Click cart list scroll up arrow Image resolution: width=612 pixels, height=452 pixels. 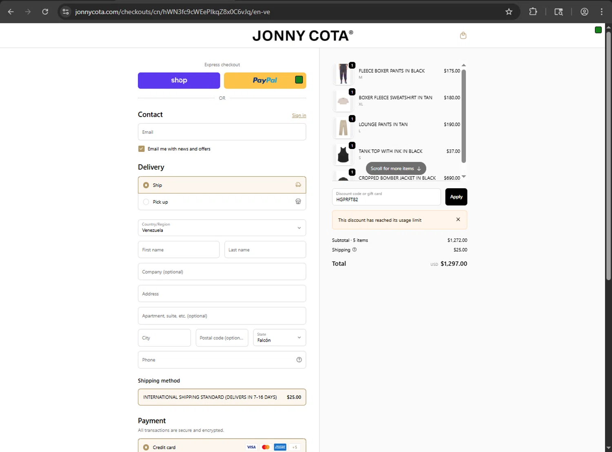click(463, 65)
